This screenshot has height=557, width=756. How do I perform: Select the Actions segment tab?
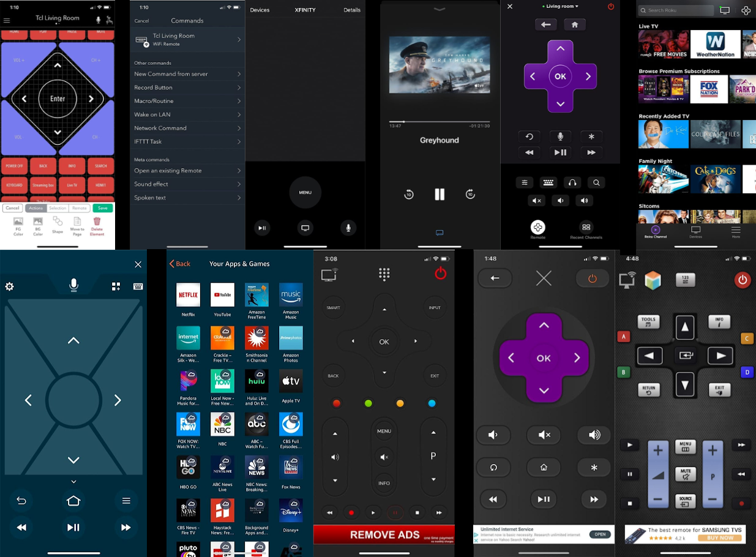(x=36, y=208)
